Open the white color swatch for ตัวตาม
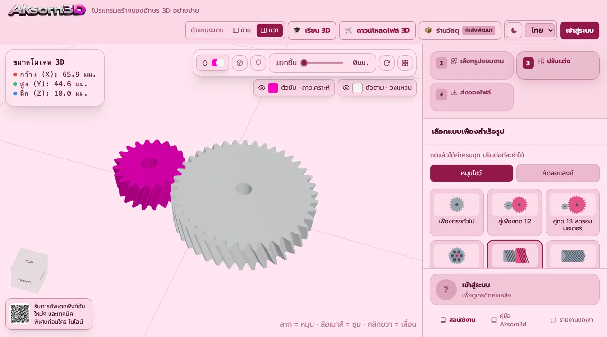 tap(358, 88)
